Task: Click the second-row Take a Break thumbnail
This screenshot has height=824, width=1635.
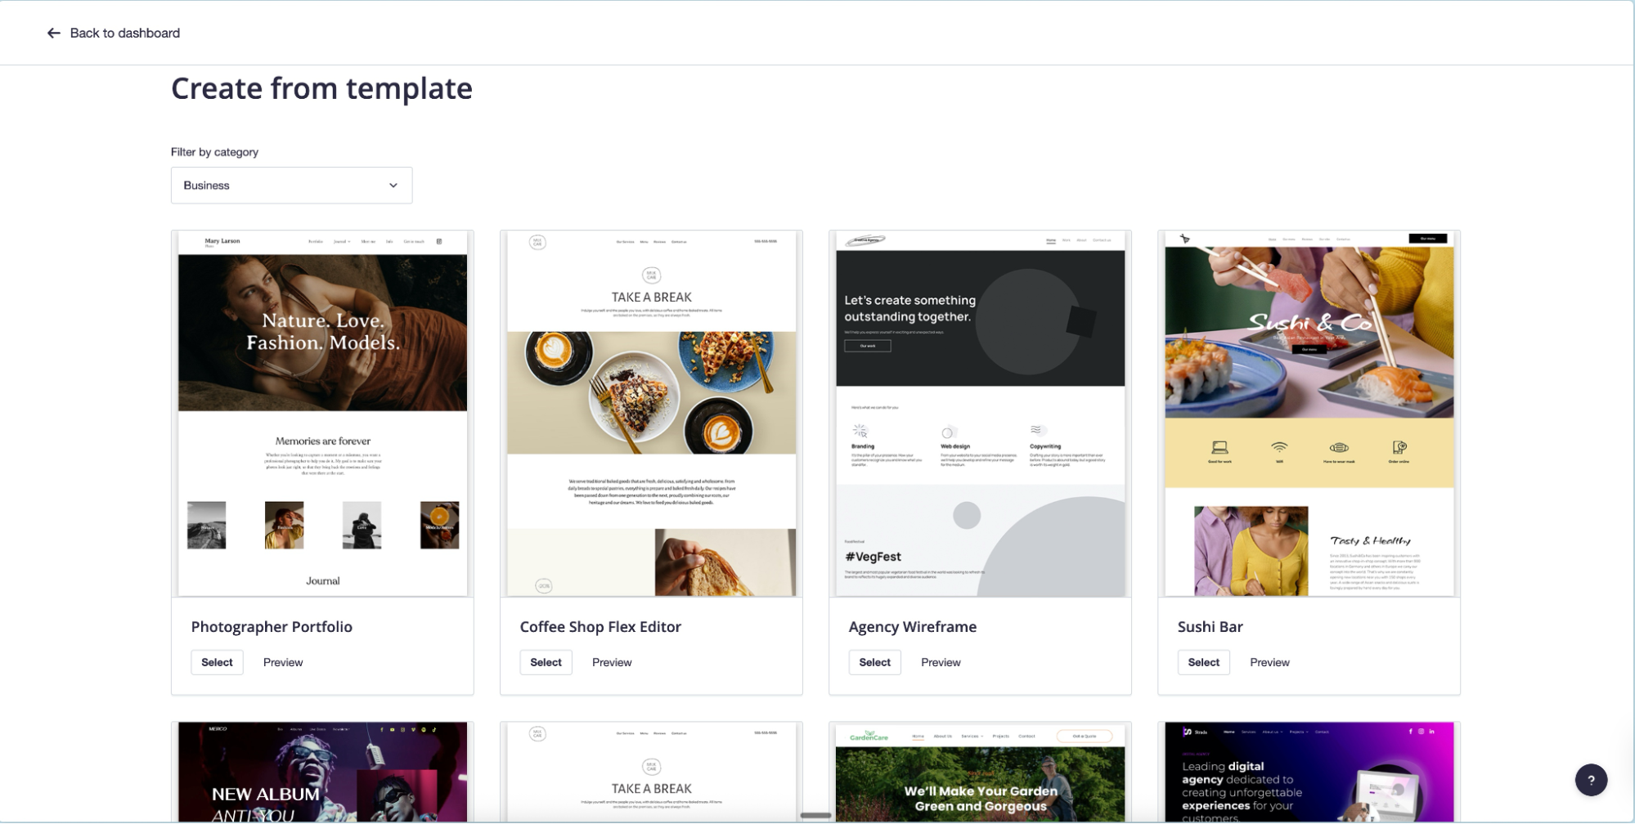Action: coord(651,772)
